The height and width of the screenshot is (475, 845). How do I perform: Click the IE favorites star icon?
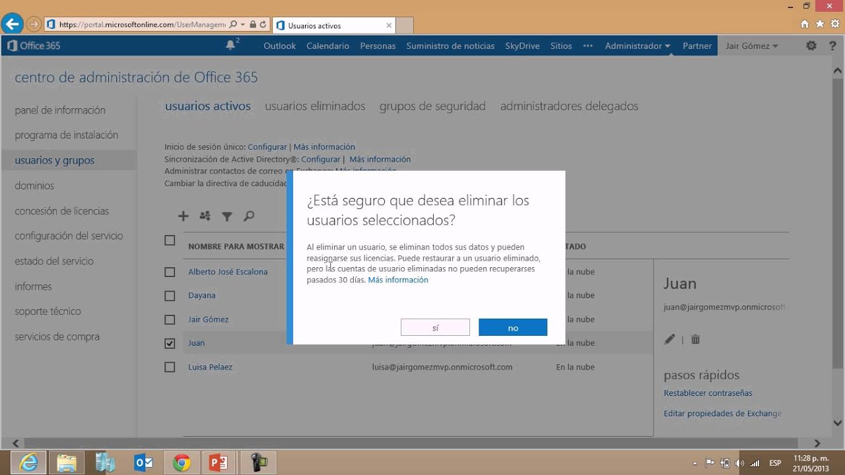point(820,24)
